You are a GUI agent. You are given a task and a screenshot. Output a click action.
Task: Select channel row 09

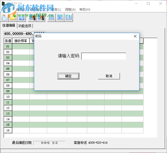[x=8, y=91]
